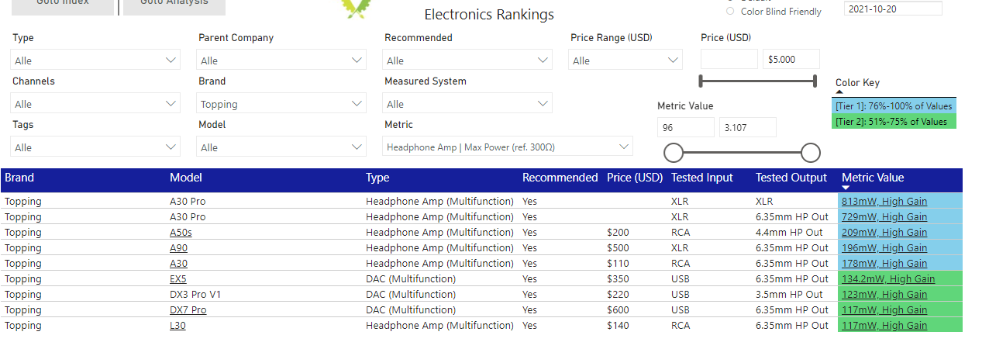Open the 134.2mW, High Gain metric link
Screen dimensions: 989x349
(x=888, y=279)
